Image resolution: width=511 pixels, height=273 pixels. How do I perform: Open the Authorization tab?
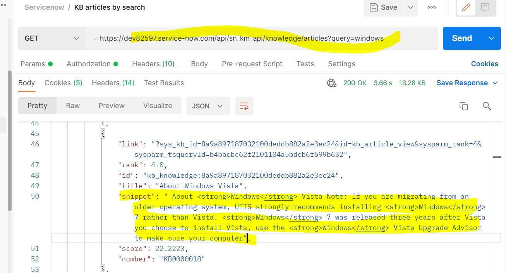coord(92,64)
